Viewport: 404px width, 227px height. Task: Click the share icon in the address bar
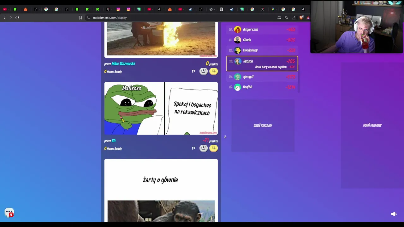(x=294, y=18)
